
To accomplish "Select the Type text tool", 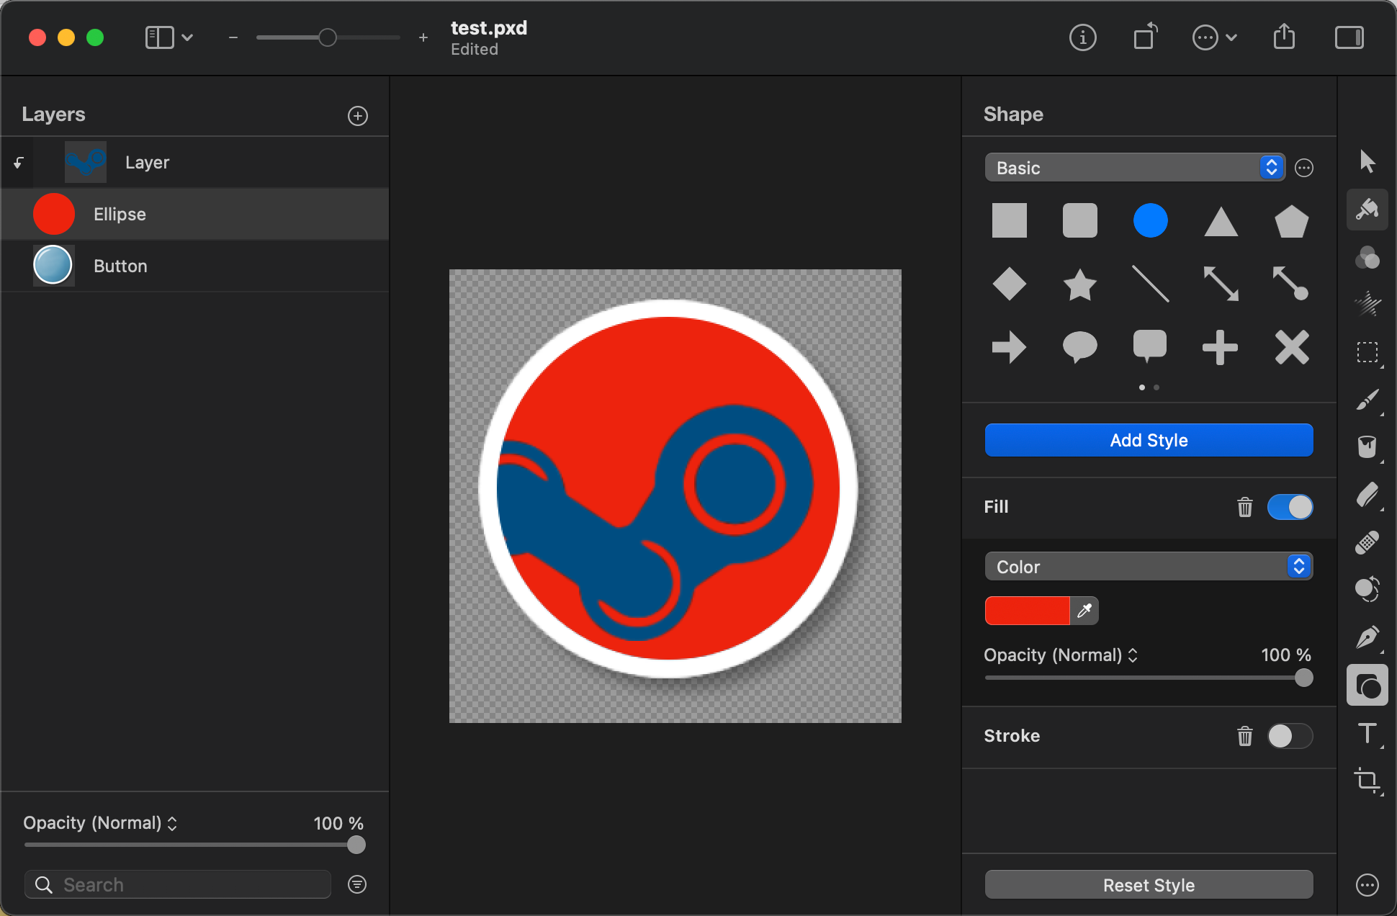I will tap(1367, 734).
